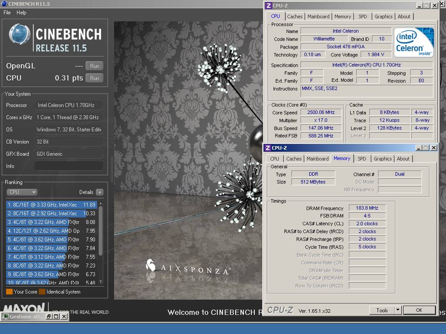Screen dimensions: 446x334
Task: Select ranking entry with score 7.90
Action: [x=51, y=240]
